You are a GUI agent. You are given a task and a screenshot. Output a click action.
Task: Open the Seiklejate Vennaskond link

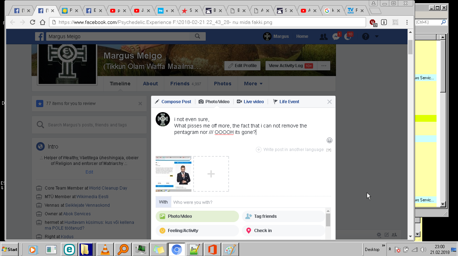[x=87, y=205]
